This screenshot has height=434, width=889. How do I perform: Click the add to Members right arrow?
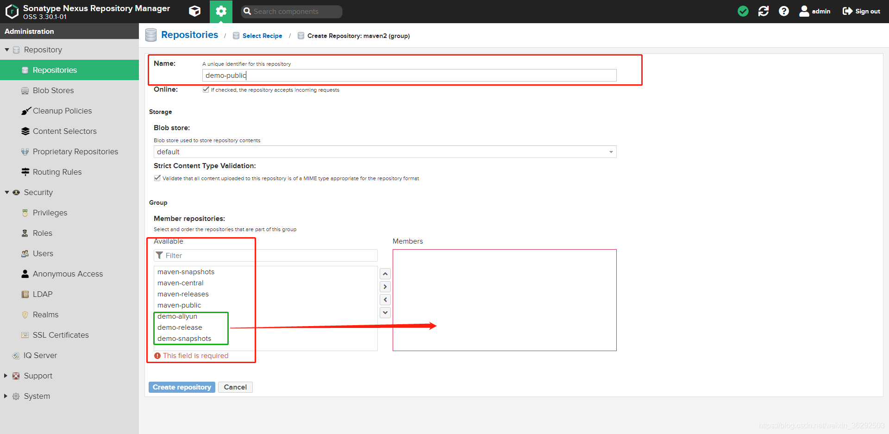[385, 287]
